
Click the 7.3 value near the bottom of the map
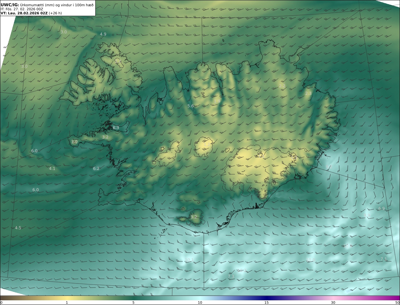click(x=231, y=277)
